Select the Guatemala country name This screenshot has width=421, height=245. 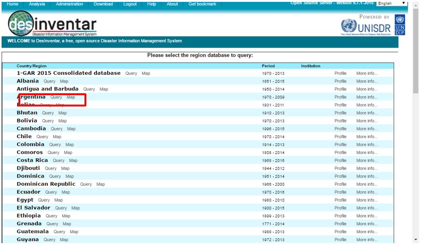[33, 231]
